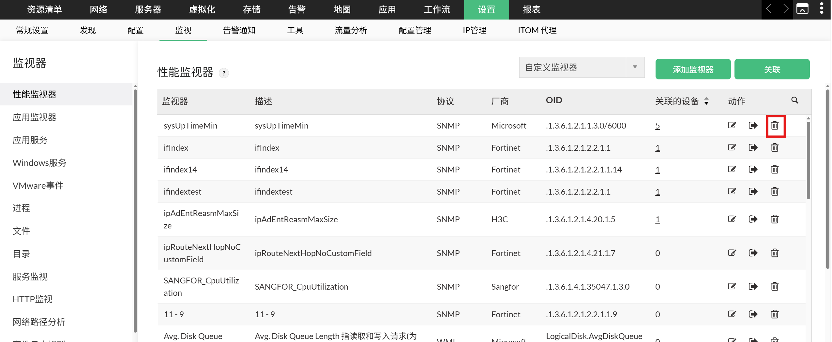Click the 添加监视器 button
The image size is (832, 342).
693,69
